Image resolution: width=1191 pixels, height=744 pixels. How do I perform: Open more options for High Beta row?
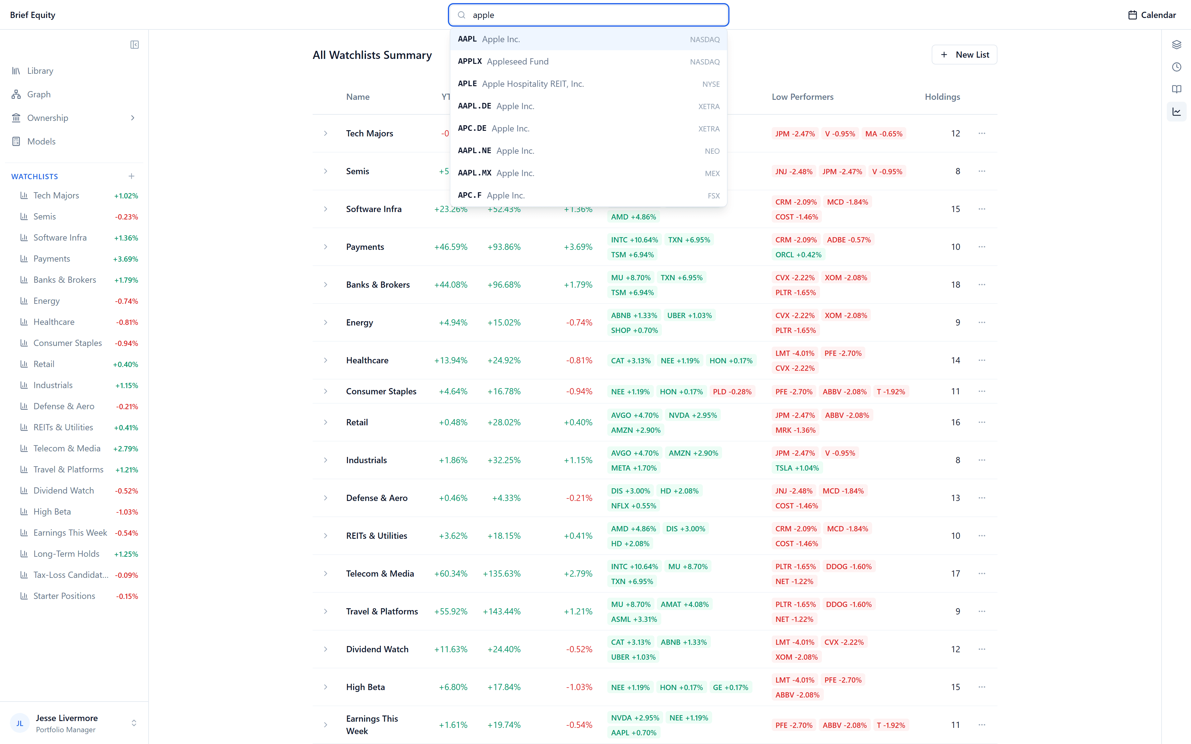point(982,687)
